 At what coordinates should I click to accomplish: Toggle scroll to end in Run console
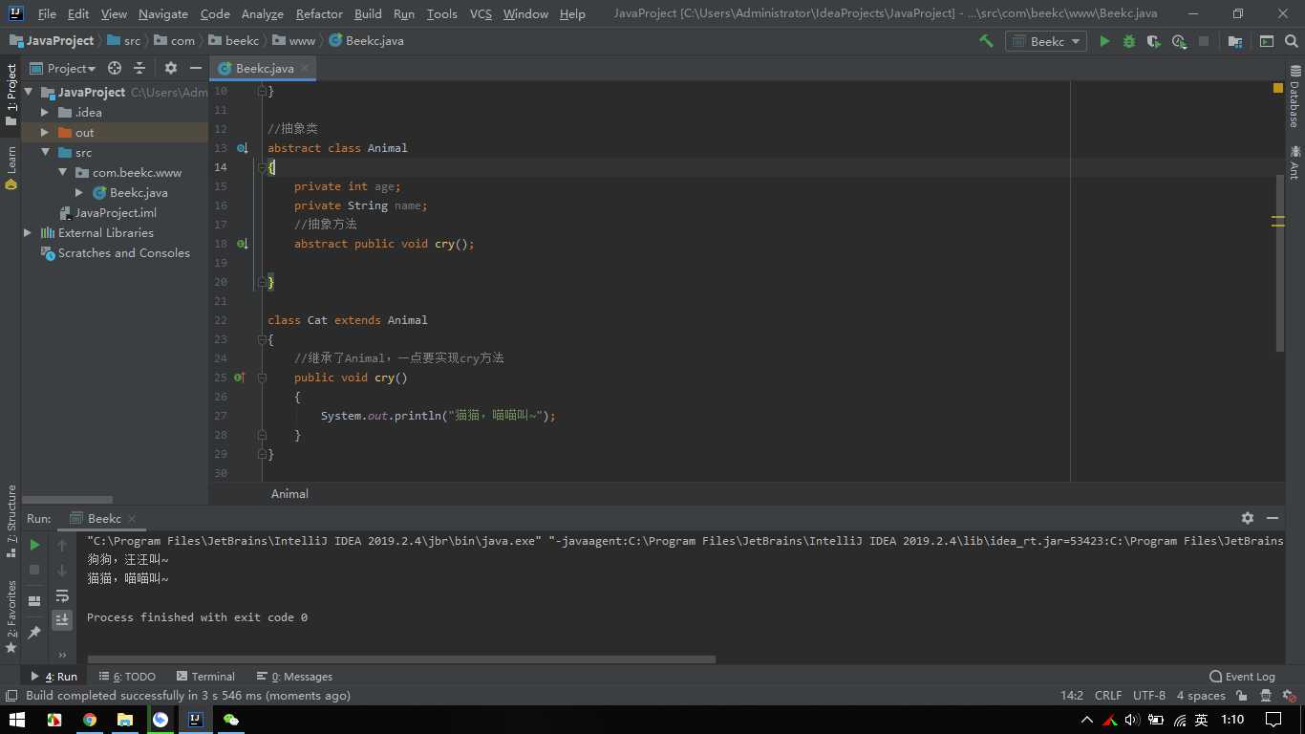62,620
